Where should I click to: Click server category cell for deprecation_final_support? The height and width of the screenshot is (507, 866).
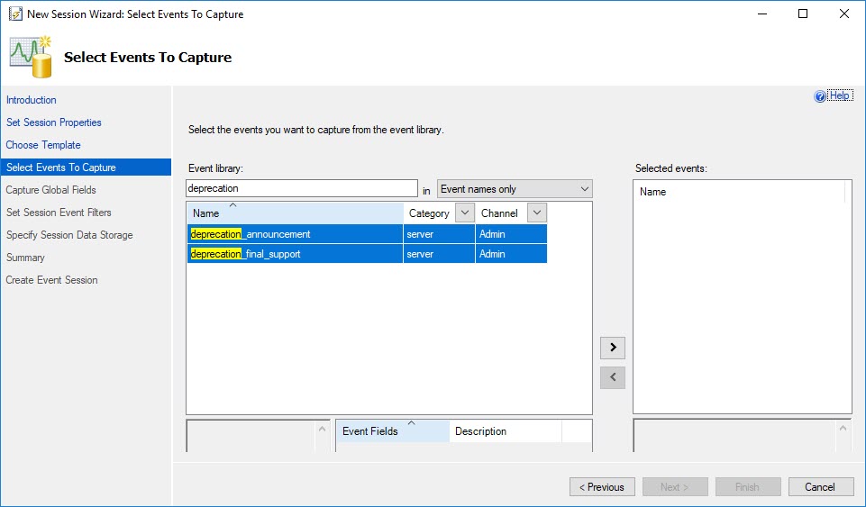click(439, 254)
